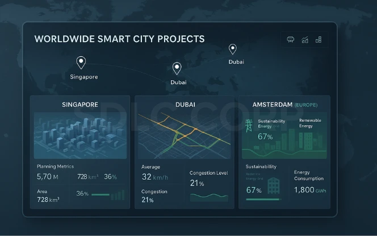Click the Dubai map pin linked to Singapore's arc
This screenshot has width=377, height=236.
coord(177,68)
